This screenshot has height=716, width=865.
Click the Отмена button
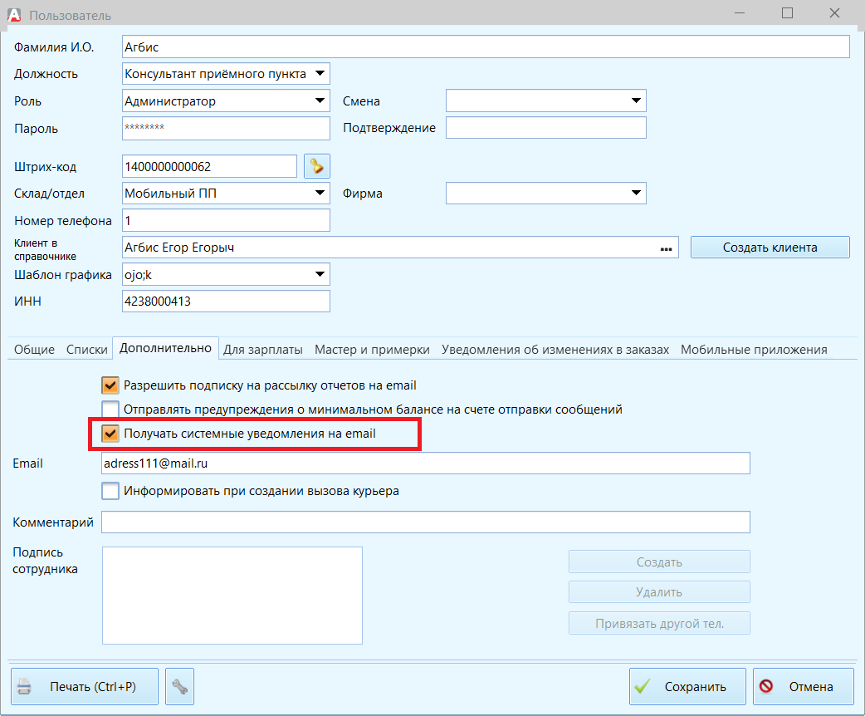click(x=804, y=686)
